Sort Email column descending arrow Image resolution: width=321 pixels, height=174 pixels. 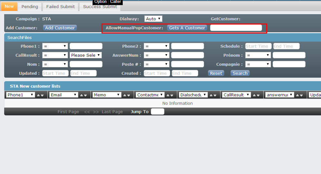[85, 95]
